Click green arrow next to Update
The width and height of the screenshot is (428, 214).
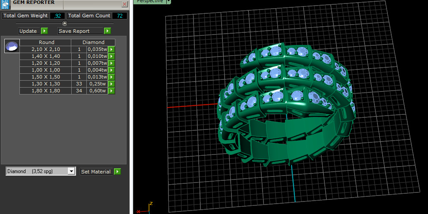tap(44, 31)
